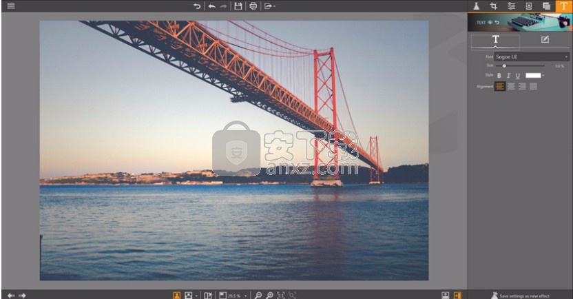Click the bridge photo canvas
Image resolution: width=573 pixels, height=299 pixels.
[234, 150]
